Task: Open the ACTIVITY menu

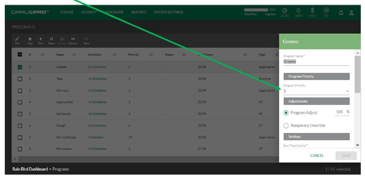Action: [89, 12]
